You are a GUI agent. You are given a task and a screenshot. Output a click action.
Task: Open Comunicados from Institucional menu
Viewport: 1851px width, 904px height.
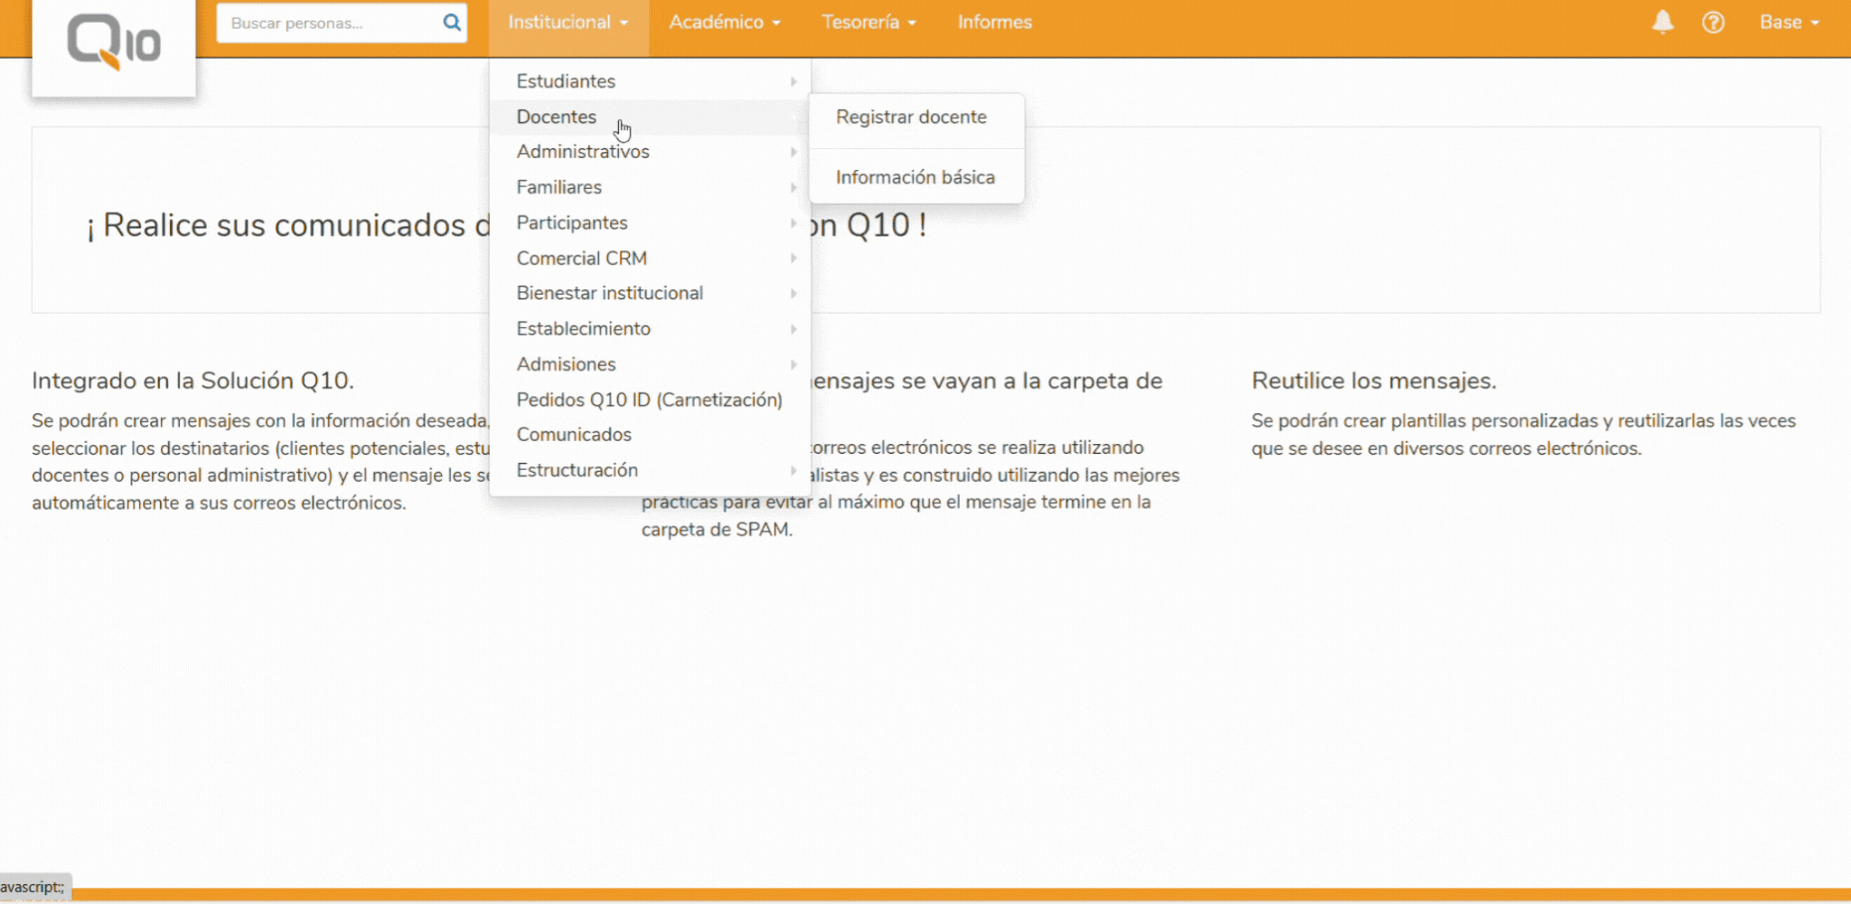(x=574, y=435)
